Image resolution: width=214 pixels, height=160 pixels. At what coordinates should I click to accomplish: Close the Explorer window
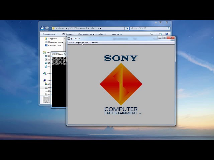click(167, 22)
